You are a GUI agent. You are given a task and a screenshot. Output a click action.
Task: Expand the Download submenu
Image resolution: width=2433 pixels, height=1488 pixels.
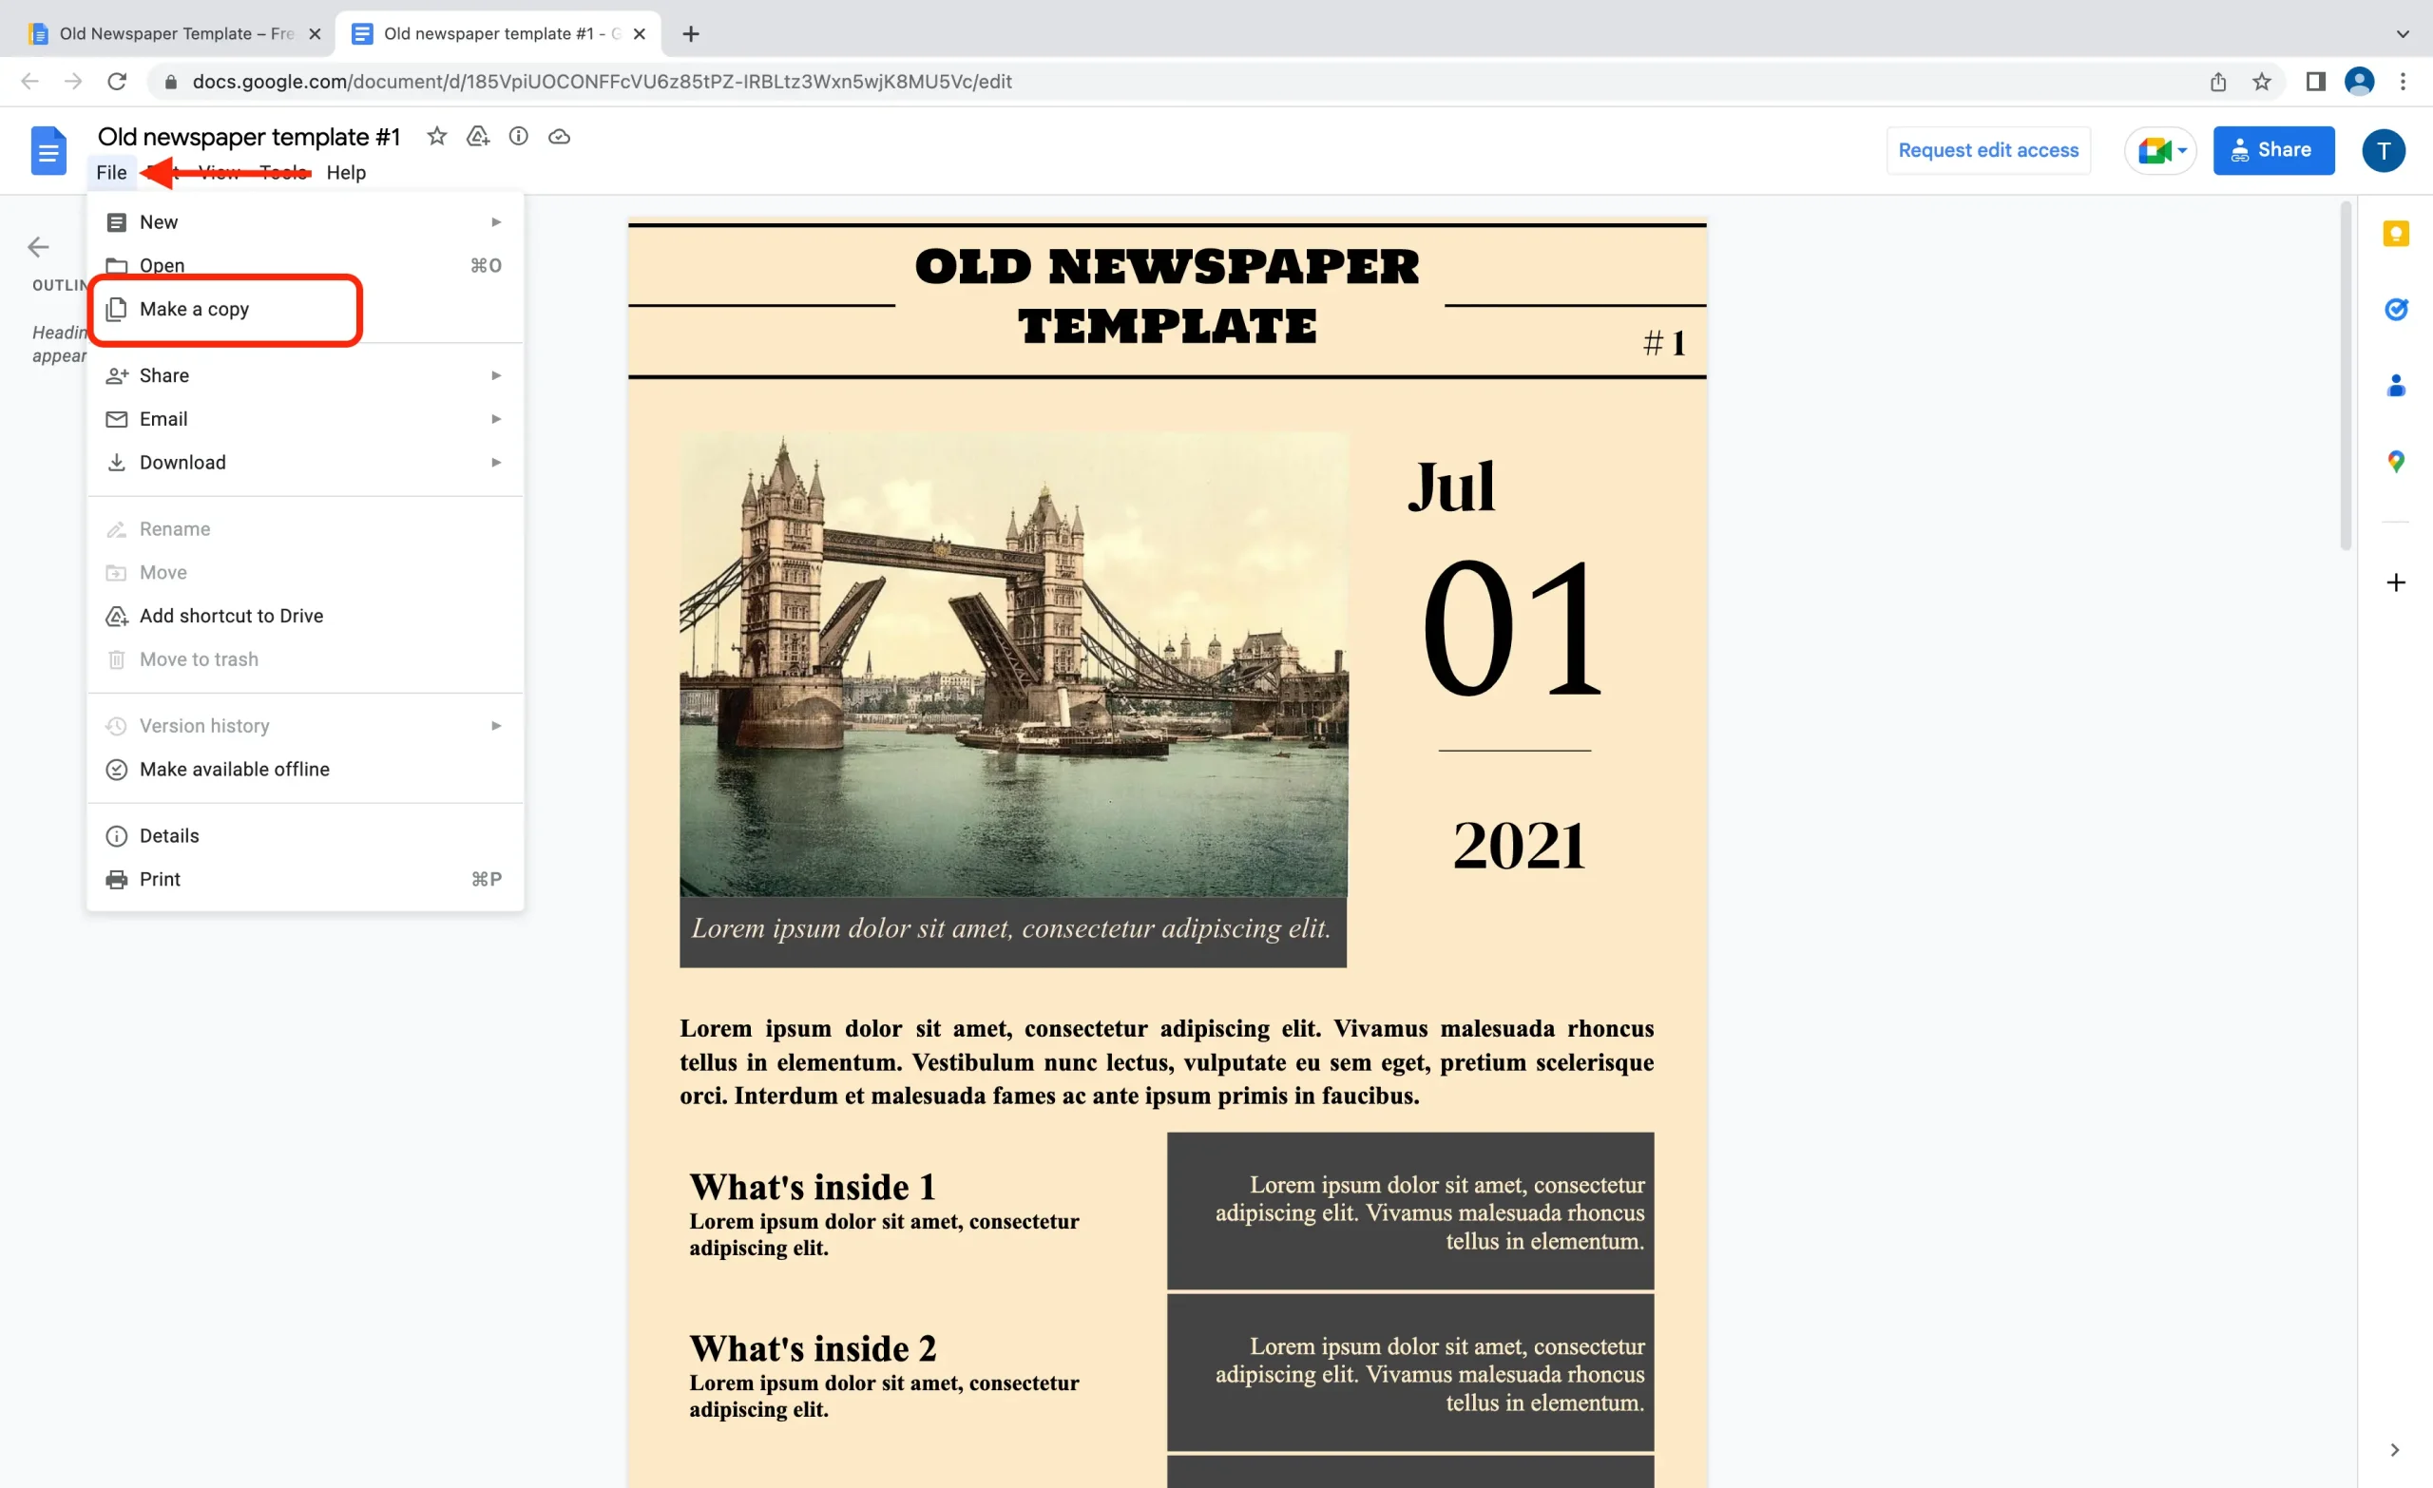pyautogui.click(x=497, y=461)
